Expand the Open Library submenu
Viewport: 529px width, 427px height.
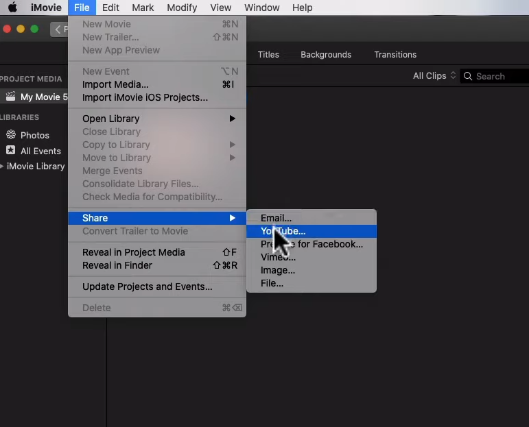[x=157, y=119]
